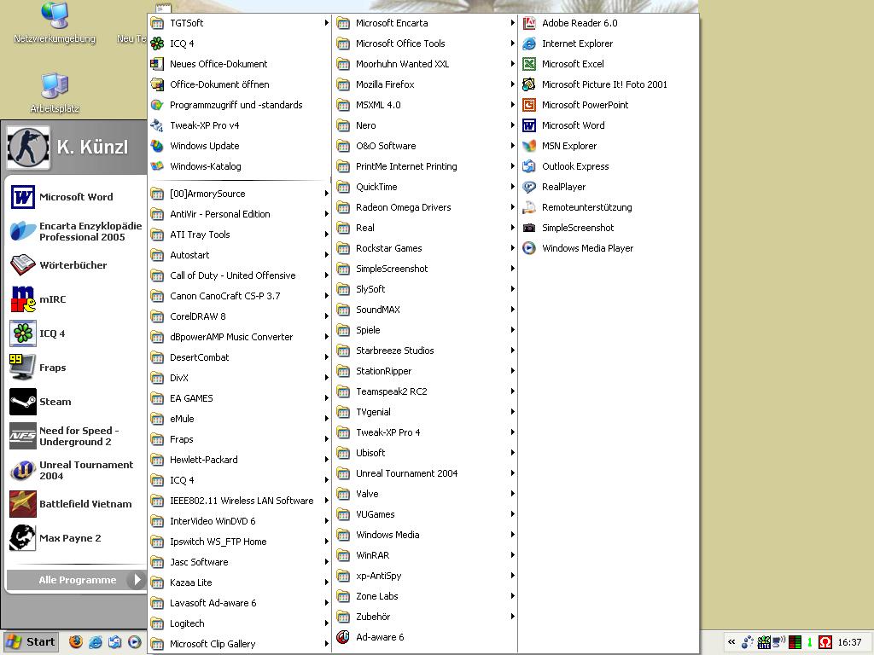Open Teamspeak2 RC2 folder
874x655 pixels.
click(426, 391)
